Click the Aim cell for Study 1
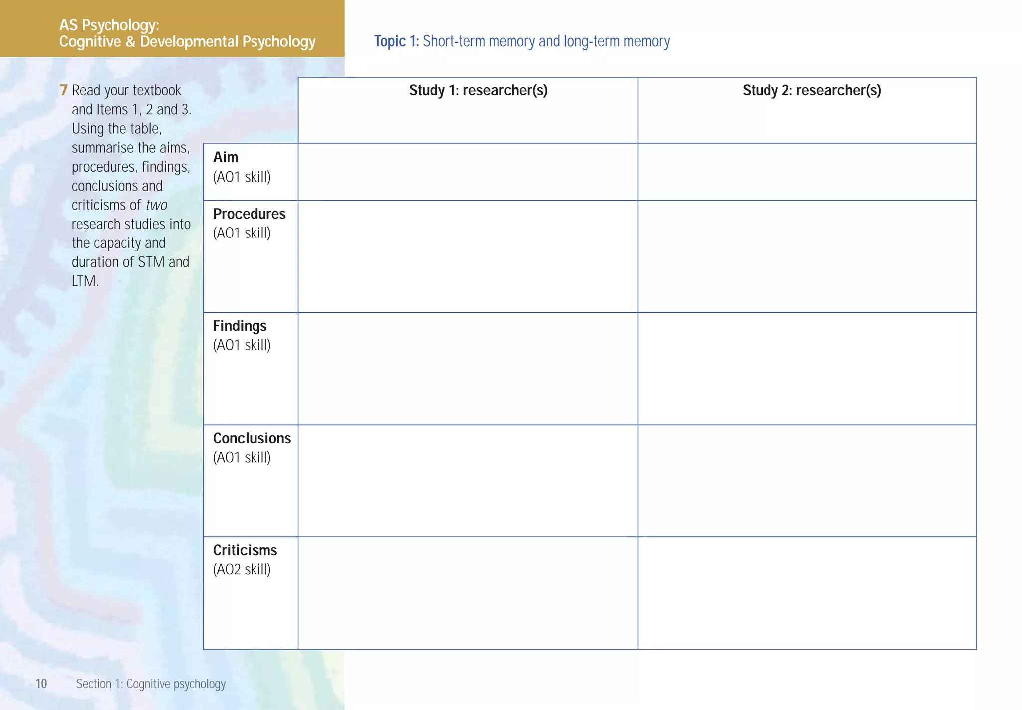This screenshot has height=710, width=1022. [468, 172]
